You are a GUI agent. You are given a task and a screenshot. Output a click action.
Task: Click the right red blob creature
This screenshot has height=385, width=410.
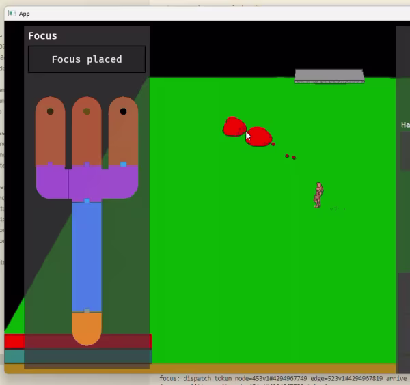click(x=259, y=137)
